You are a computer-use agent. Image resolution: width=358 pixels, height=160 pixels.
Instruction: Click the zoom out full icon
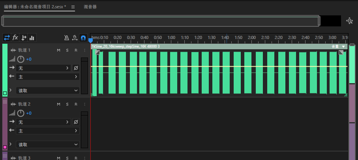pos(350,21)
